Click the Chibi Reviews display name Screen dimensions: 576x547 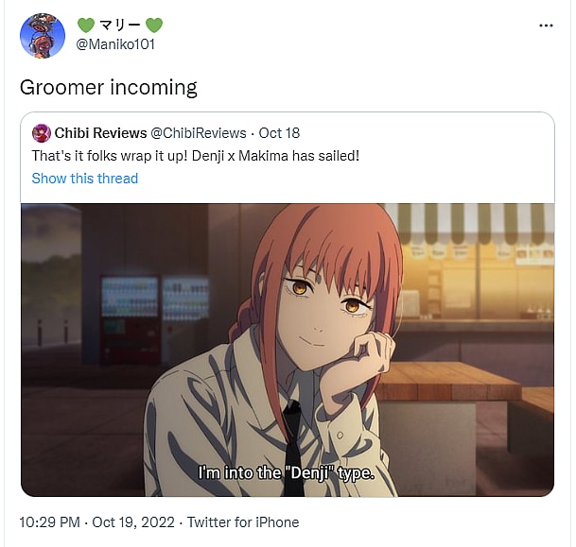pos(100,133)
